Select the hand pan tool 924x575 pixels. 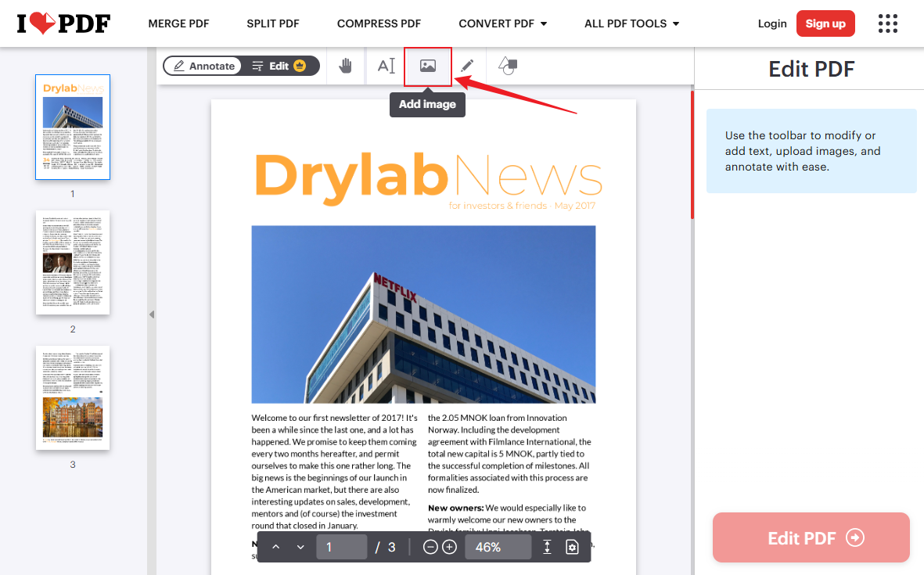345,66
